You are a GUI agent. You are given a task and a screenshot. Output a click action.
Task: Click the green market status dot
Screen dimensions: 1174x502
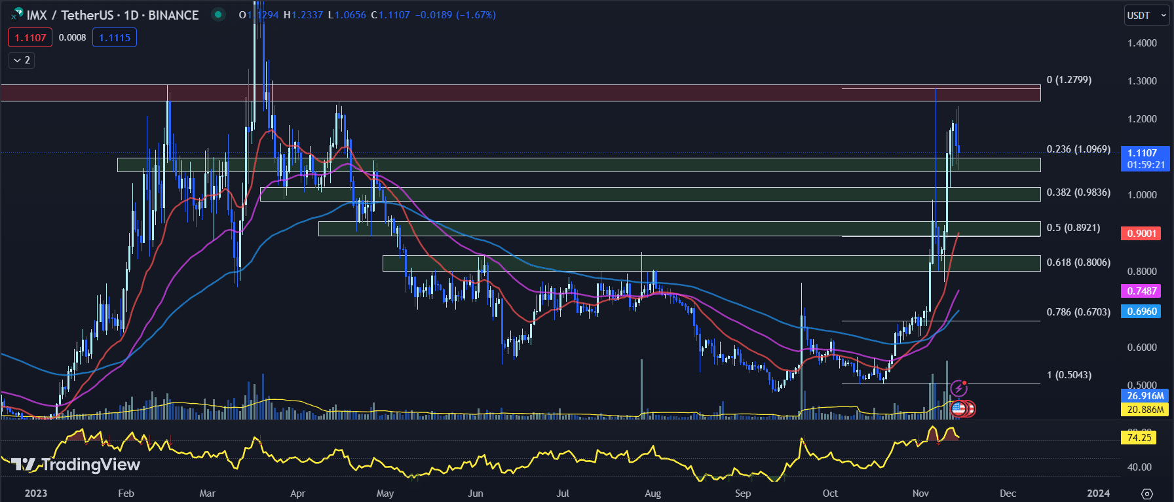pos(218,14)
